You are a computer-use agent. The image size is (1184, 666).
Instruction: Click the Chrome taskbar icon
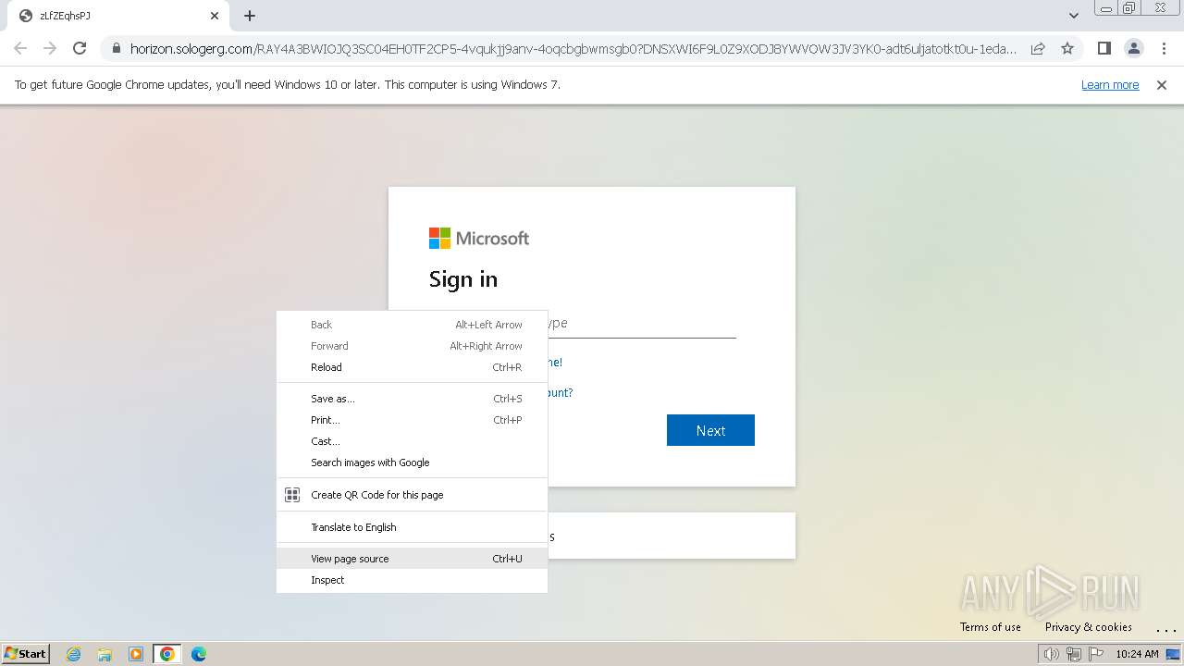167,654
